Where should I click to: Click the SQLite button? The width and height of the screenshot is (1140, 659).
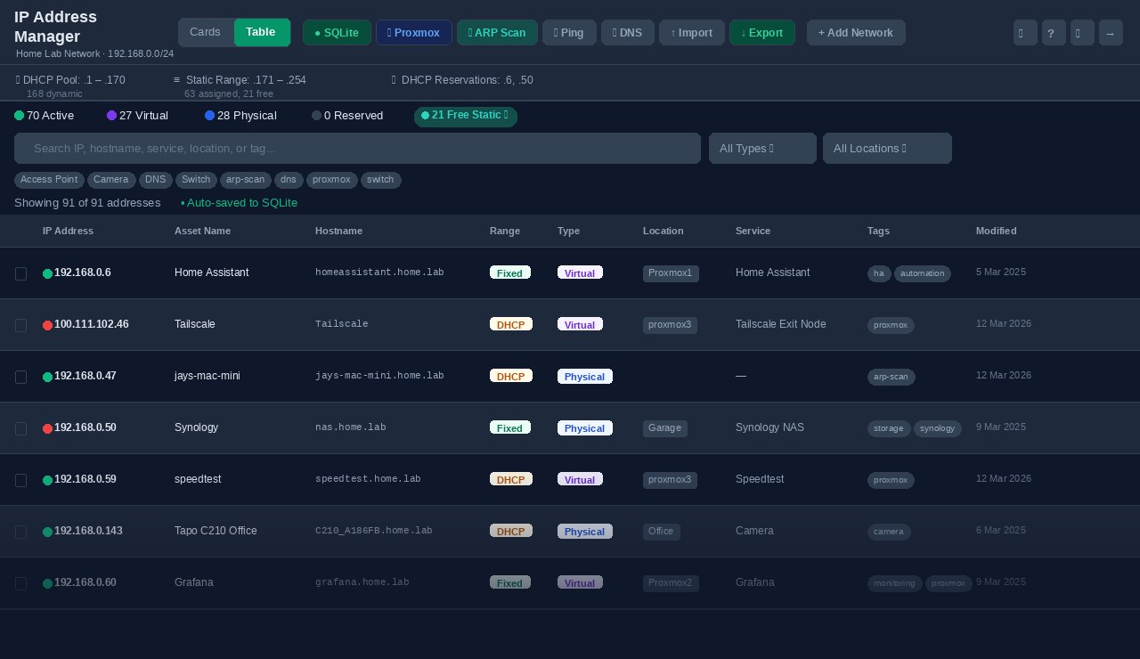pos(337,32)
